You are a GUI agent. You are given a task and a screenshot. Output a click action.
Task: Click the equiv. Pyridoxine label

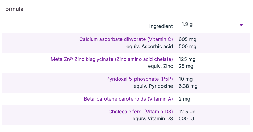click(x=153, y=86)
